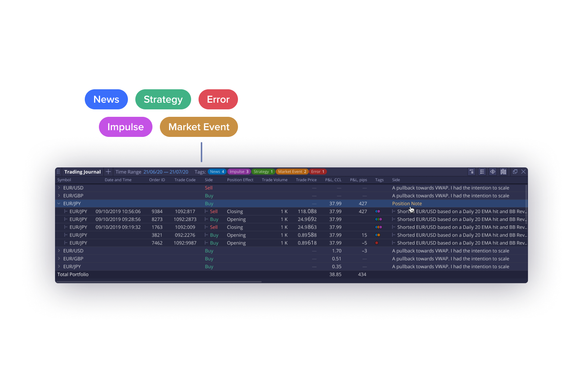This screenshot has height=372, width=583.
Task: Click the expand-all tree list toolbar icon
Action: coord(482,171)
